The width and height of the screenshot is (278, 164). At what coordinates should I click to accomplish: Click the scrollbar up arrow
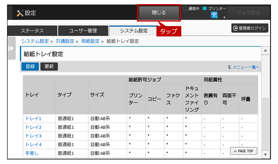point(266,51)
